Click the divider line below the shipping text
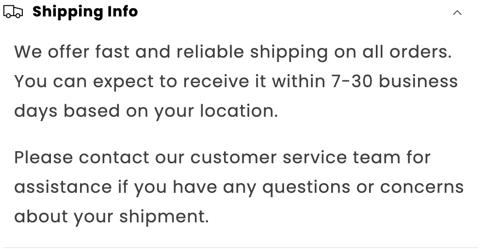 point(241,248)
